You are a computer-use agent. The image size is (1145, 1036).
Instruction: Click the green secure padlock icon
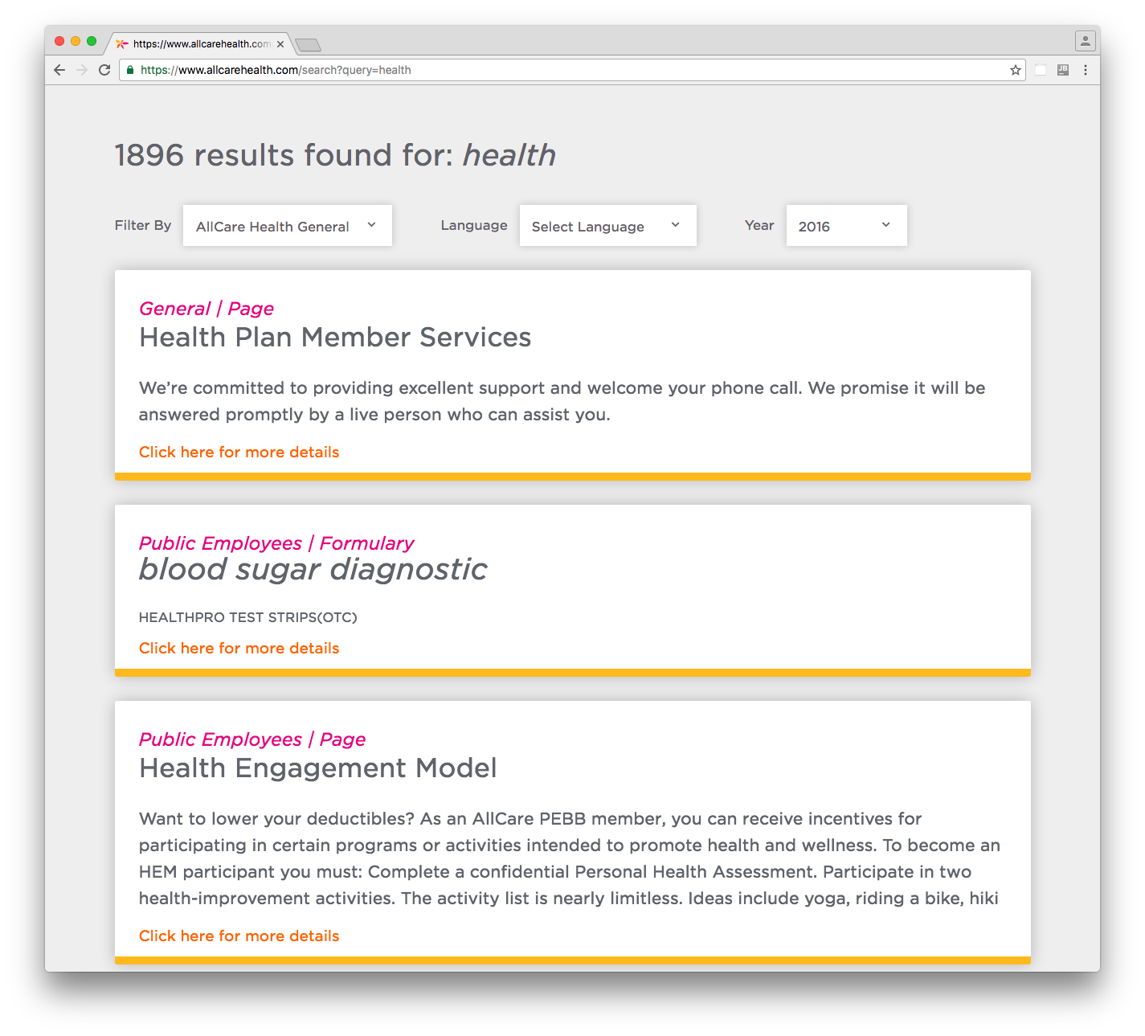130,70
